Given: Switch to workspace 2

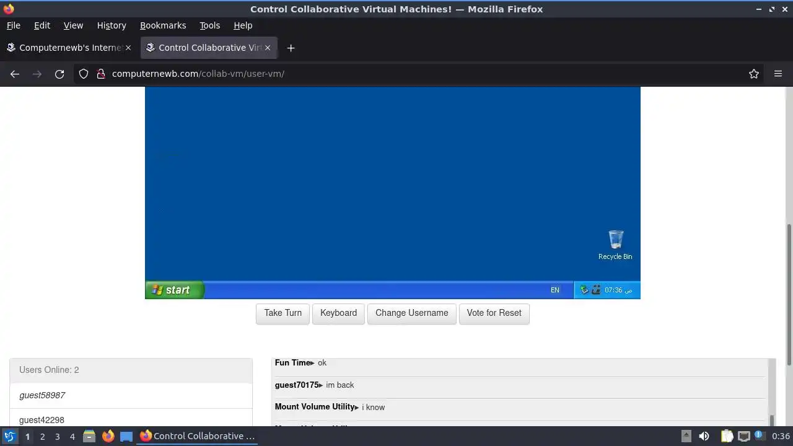Looking at the screenshot, I should 42,437.
